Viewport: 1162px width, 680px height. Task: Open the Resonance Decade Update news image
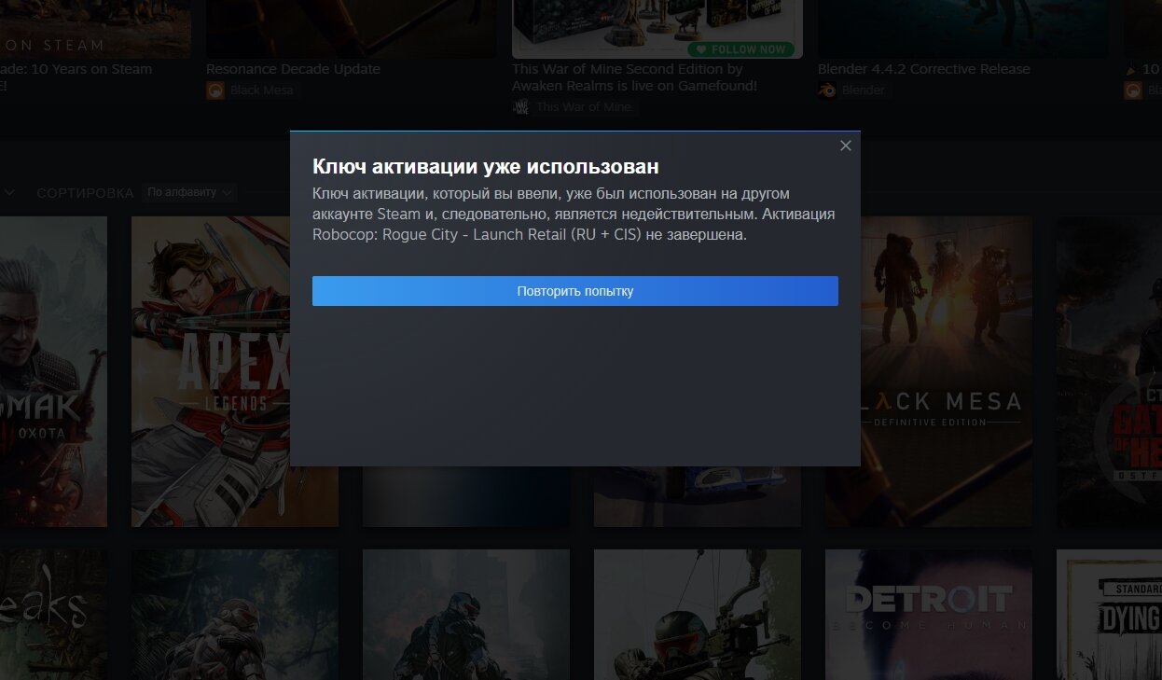[351, 29]
